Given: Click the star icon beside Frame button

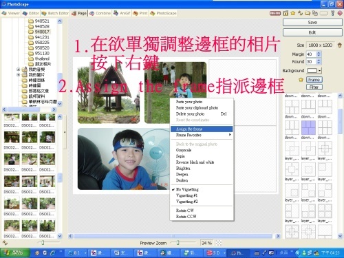Looking at the screenshot, I should coord(301,80).
